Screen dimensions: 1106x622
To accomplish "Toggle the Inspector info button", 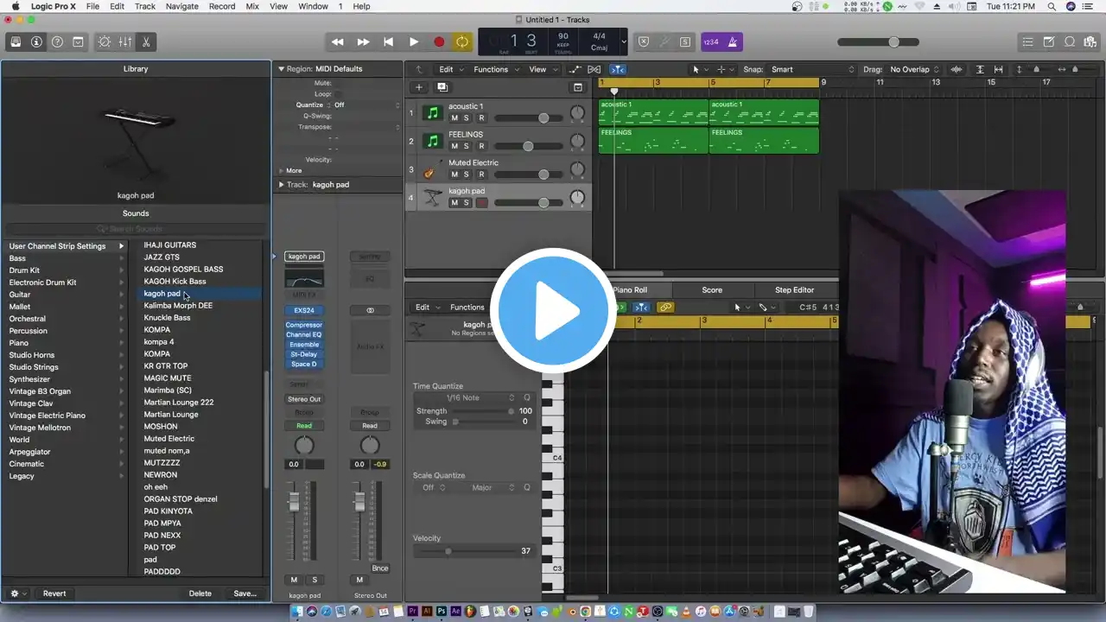I will (x=36, y=41).
